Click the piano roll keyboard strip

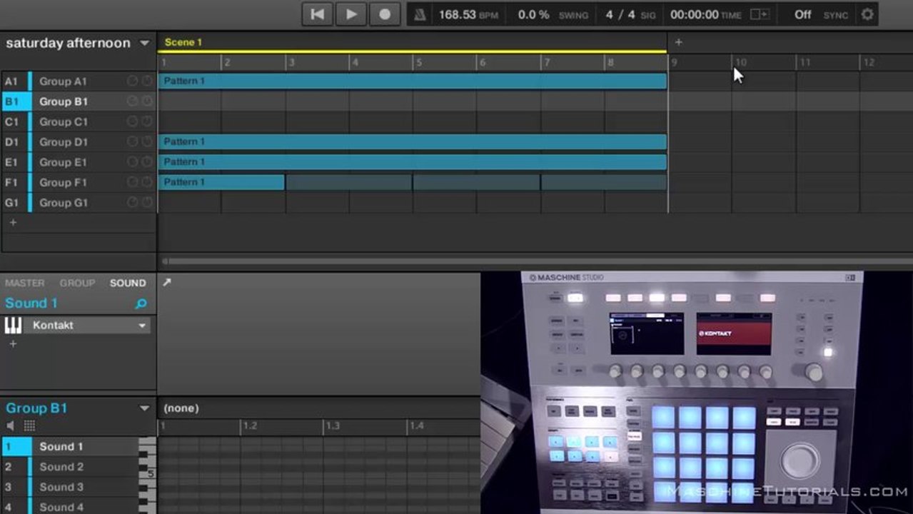tap(147, 475)
